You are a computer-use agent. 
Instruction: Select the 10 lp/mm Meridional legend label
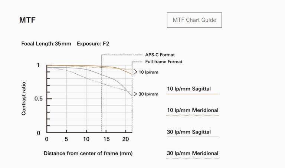[x=193, y=110]
